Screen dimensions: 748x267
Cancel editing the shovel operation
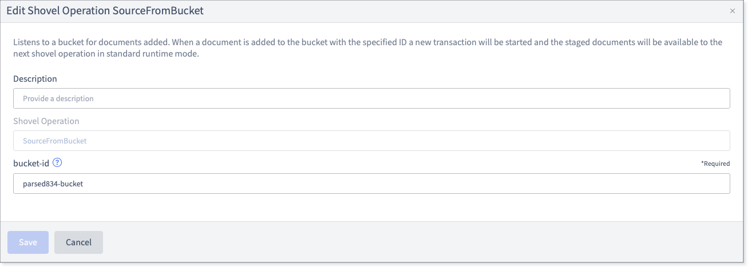pos(78,242)
